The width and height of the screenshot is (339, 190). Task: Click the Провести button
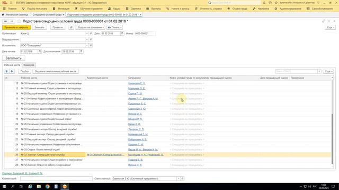pos(58,27)
